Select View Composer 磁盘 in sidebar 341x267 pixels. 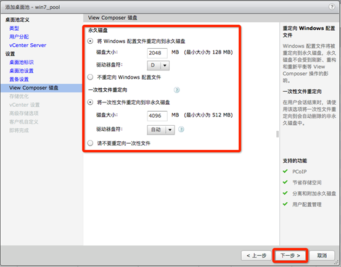click(41, 88)
